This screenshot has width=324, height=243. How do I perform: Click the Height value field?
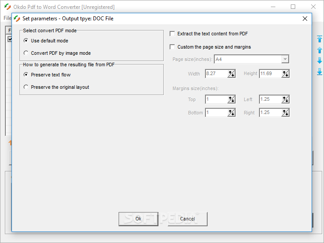[x=270, y=74]
